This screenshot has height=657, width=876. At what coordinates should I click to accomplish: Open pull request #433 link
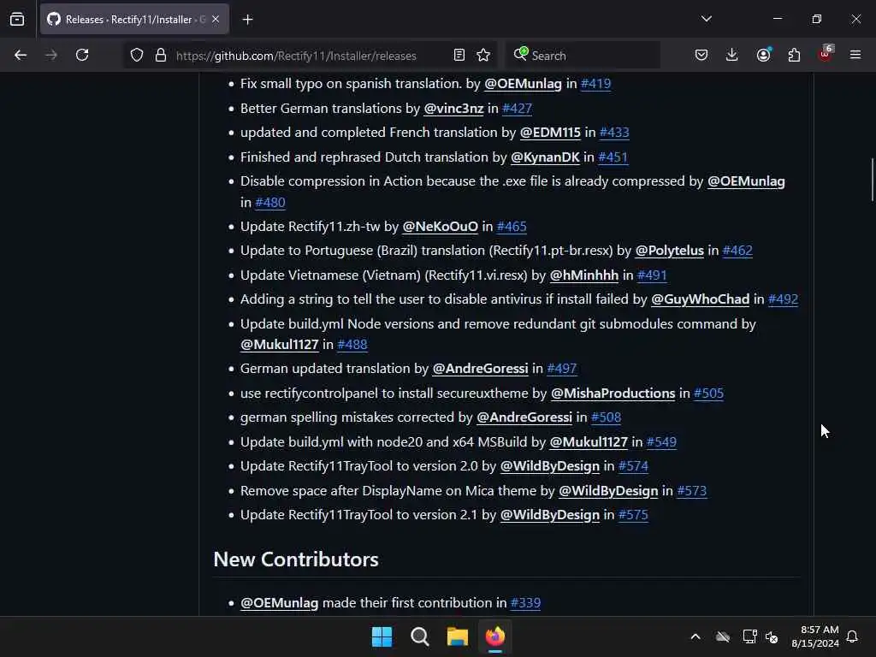614,133
